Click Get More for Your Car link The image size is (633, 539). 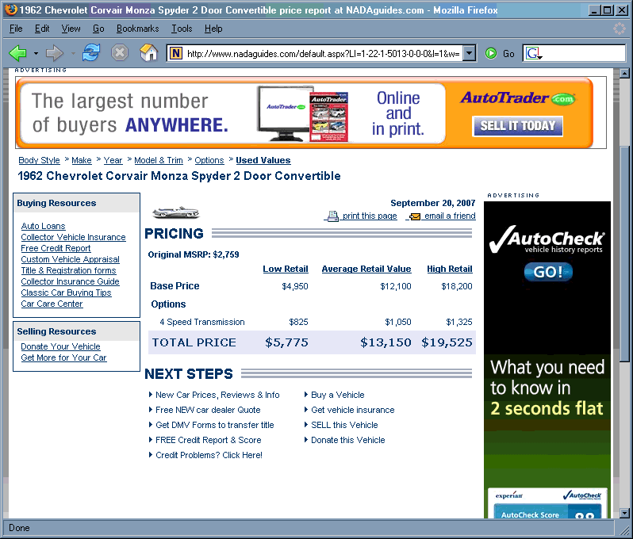point(63,357)
